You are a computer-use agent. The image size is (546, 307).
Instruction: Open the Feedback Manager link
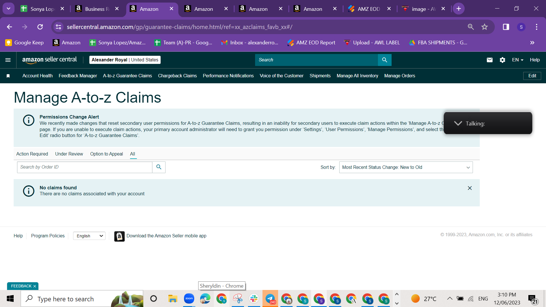coord(78,76)
